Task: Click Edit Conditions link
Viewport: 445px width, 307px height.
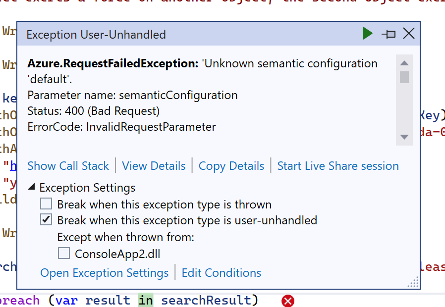Action: pos(222,273)
